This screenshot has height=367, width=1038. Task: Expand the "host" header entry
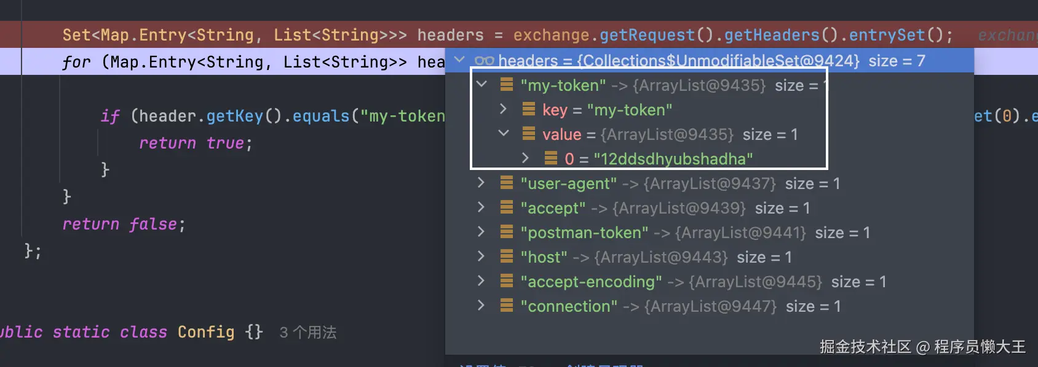coord(481,257)
